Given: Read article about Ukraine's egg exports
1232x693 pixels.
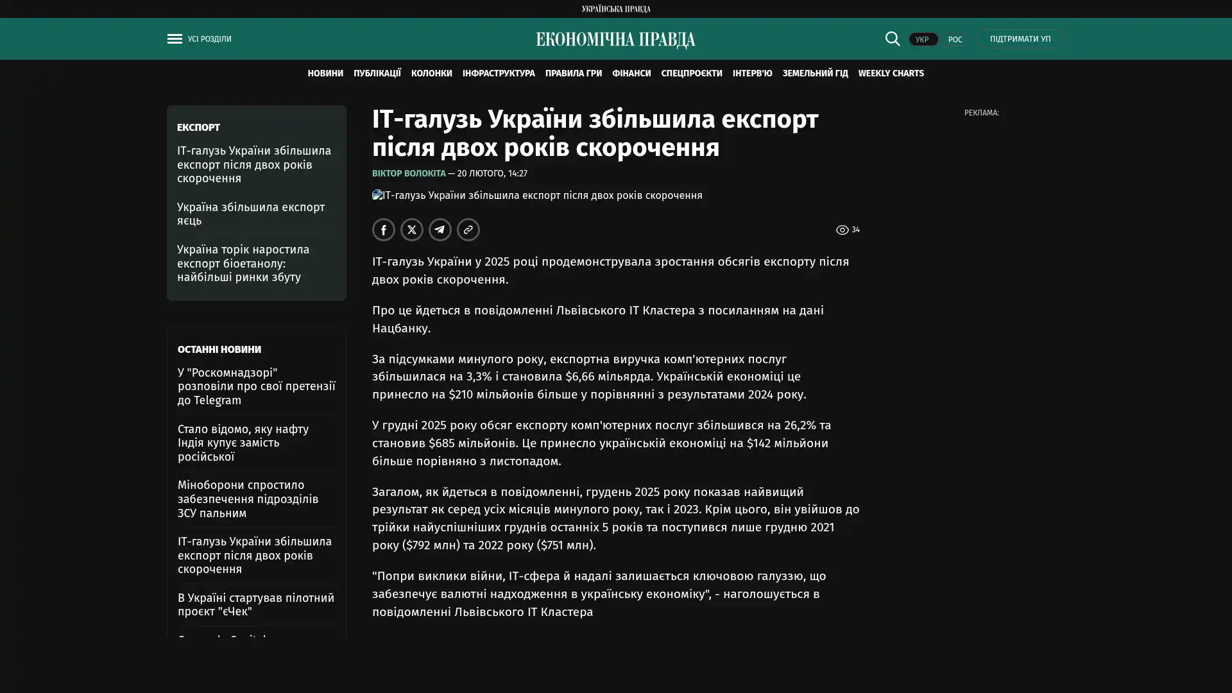Looking at the screenshot, I should [251, 214].
